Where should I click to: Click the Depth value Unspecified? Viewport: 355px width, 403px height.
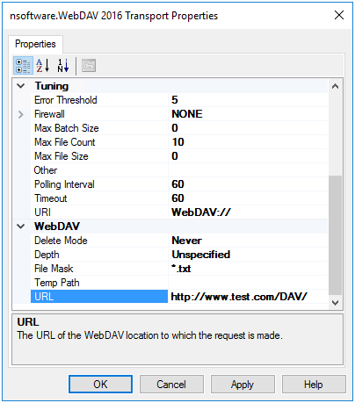248,255
